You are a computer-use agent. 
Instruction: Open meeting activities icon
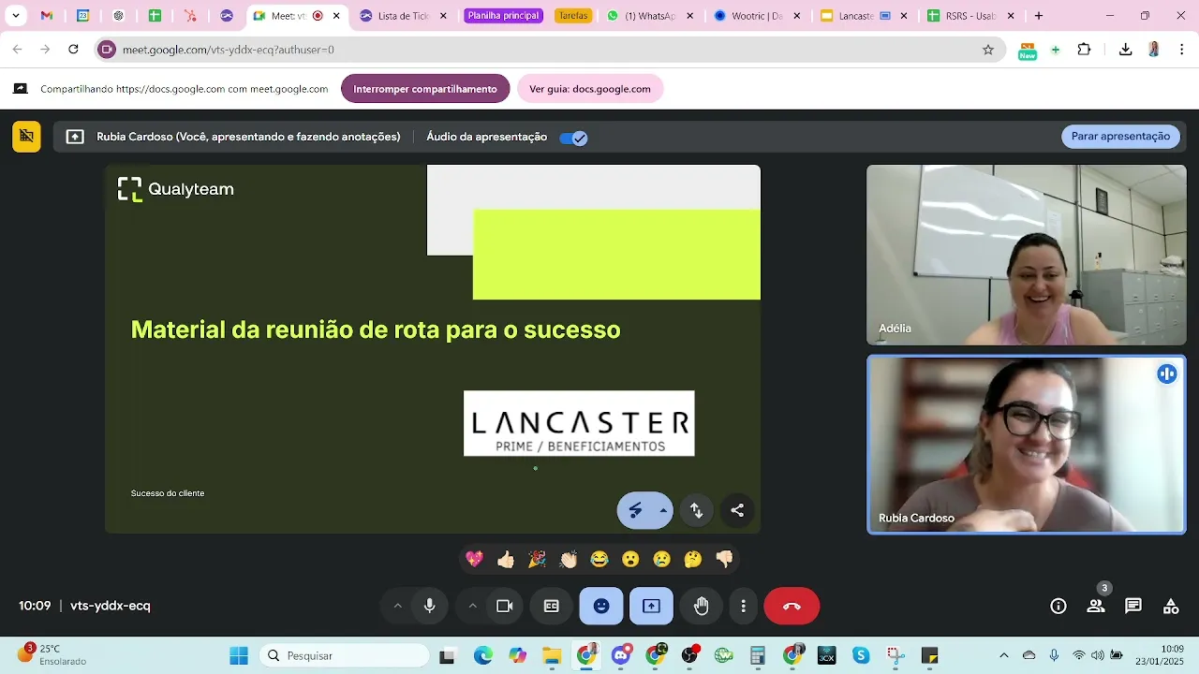click(x=1171, y=606)
